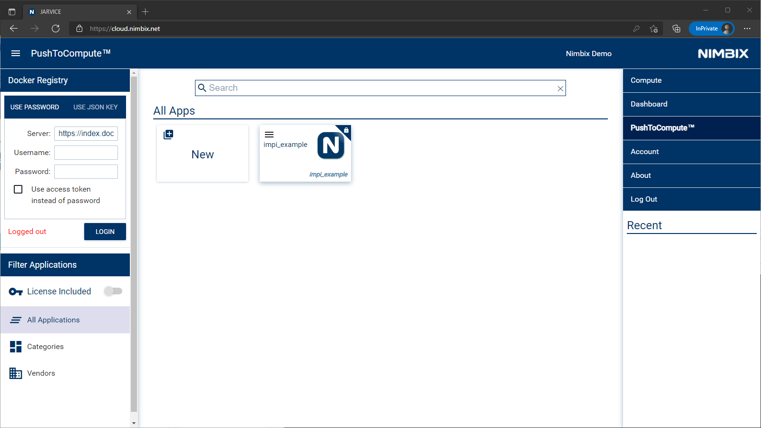Click the browser address bar URL
This screenshot has height=428, width=761.
pos(125,29)
